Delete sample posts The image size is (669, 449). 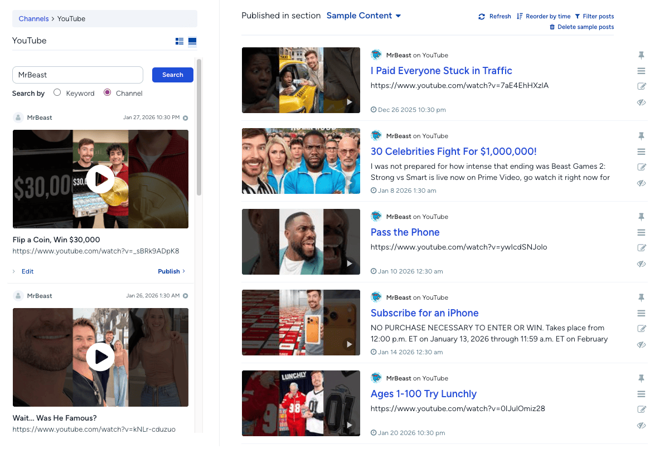tap(581, 27)
